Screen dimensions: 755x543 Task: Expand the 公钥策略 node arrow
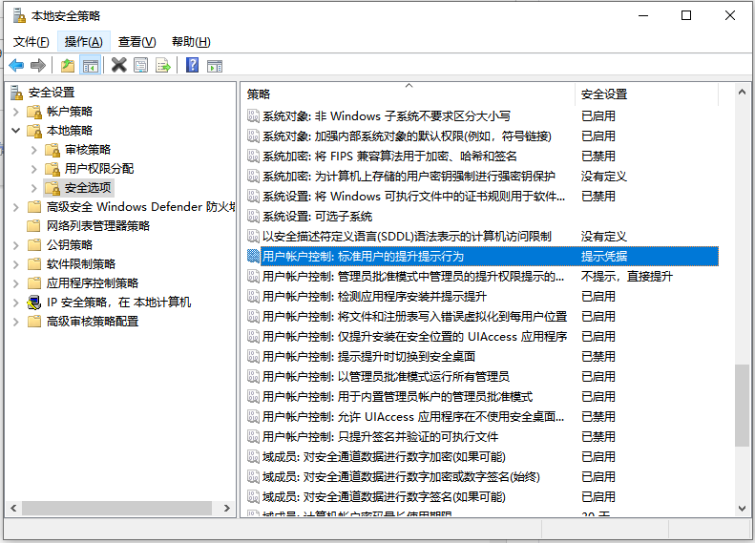click(16, 245)
